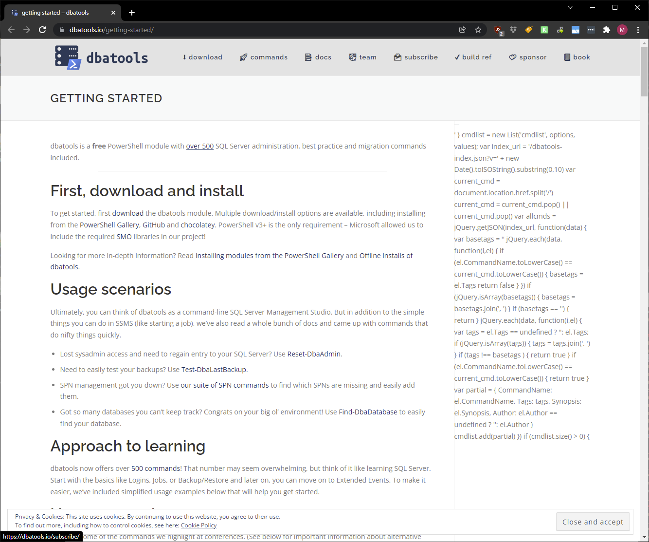
Task: Click the subscribe mailbox icon
Action: (x=397, y=57)
